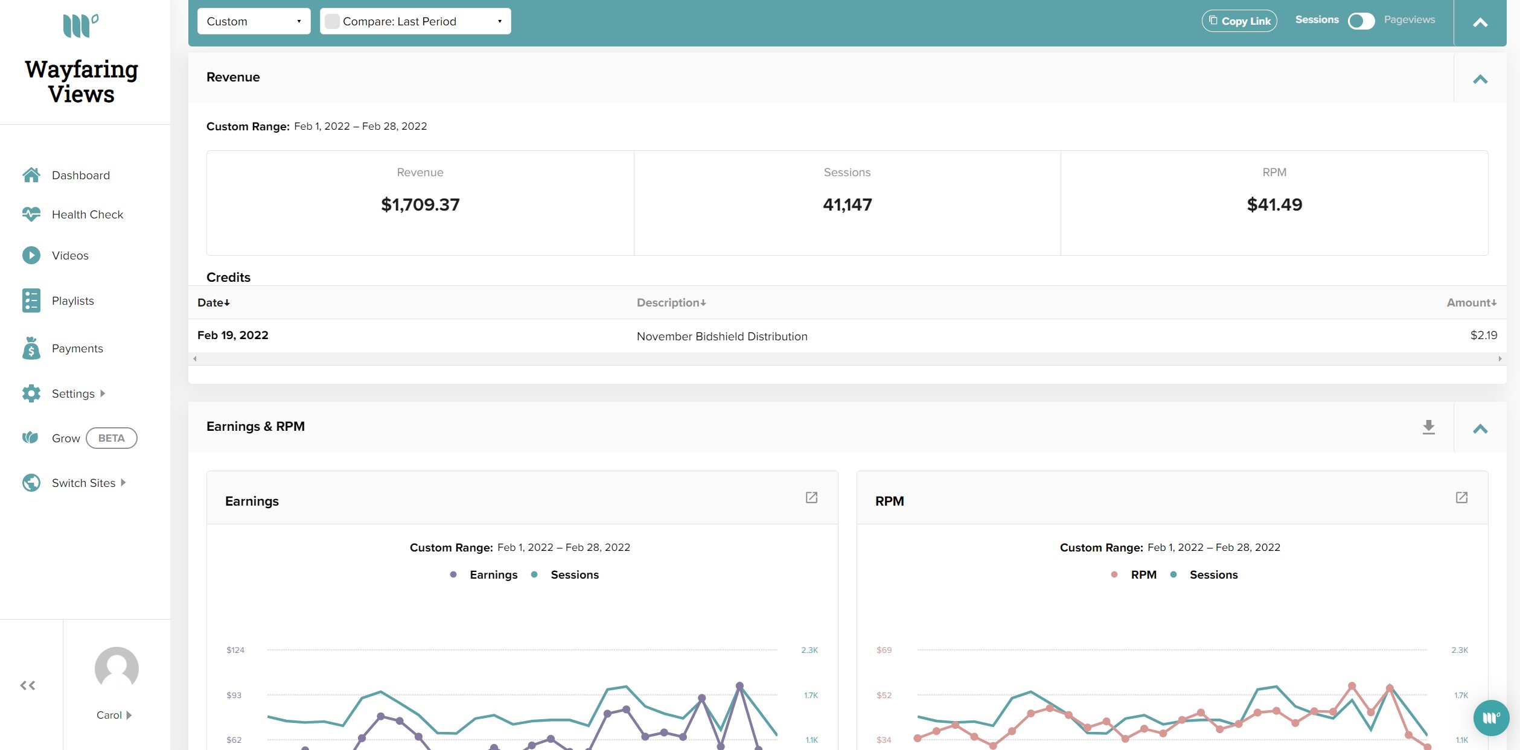Toggle RPM series in RPM chart legend
The image size is (1520, 750).
click(1134, 575)
